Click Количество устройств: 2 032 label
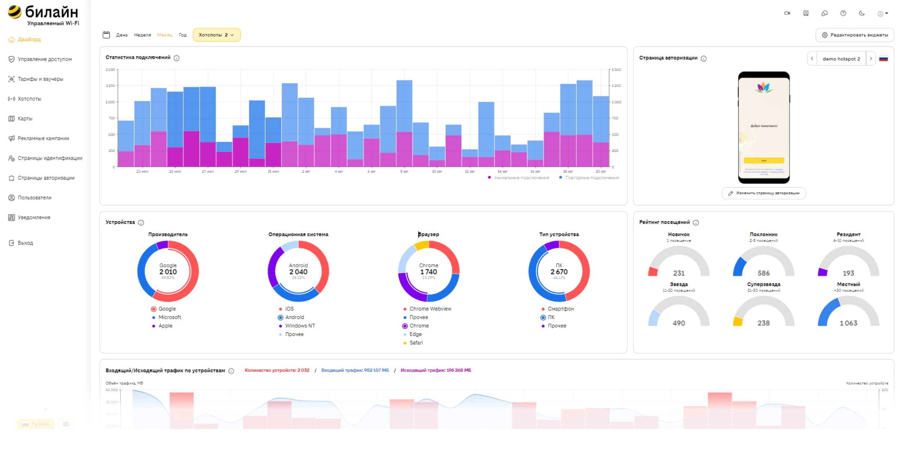901x450 pixels. click(x=277, y=370)
